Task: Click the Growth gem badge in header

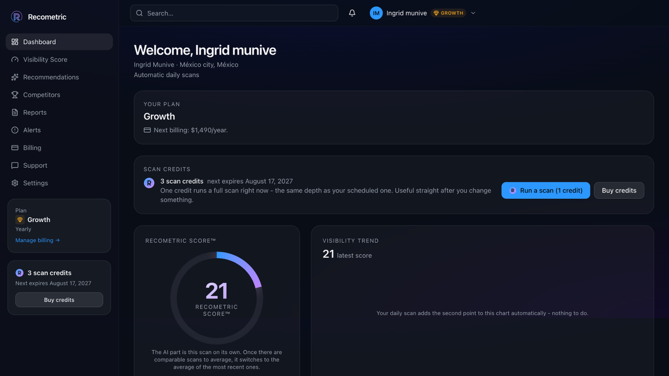Action: point(448,13)
